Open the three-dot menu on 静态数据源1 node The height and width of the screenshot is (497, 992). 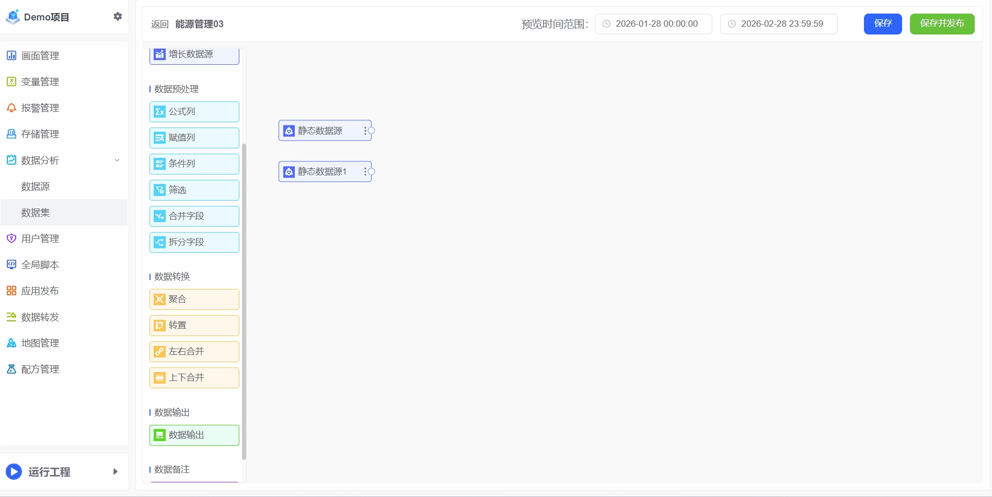coord(365,171)
